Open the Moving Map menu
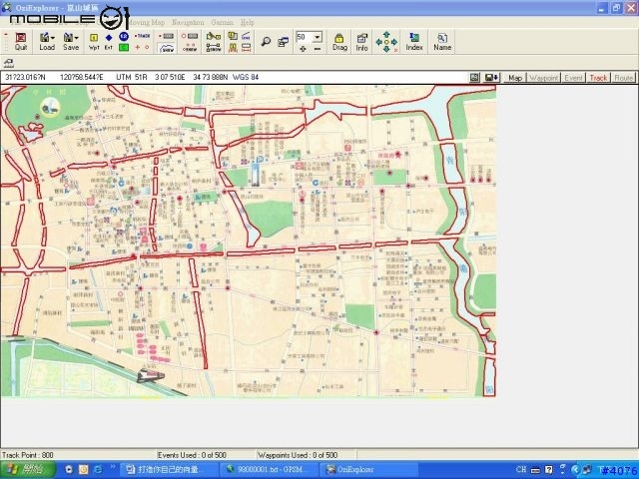Viewport: 639px width, 479px height. tap(148, 22)
